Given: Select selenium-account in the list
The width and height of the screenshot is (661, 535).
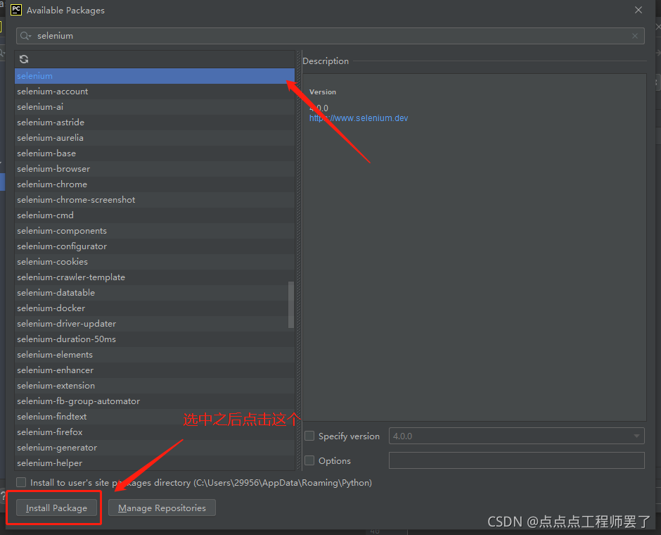Looking at the screenshot, I should tap(154, 91).
